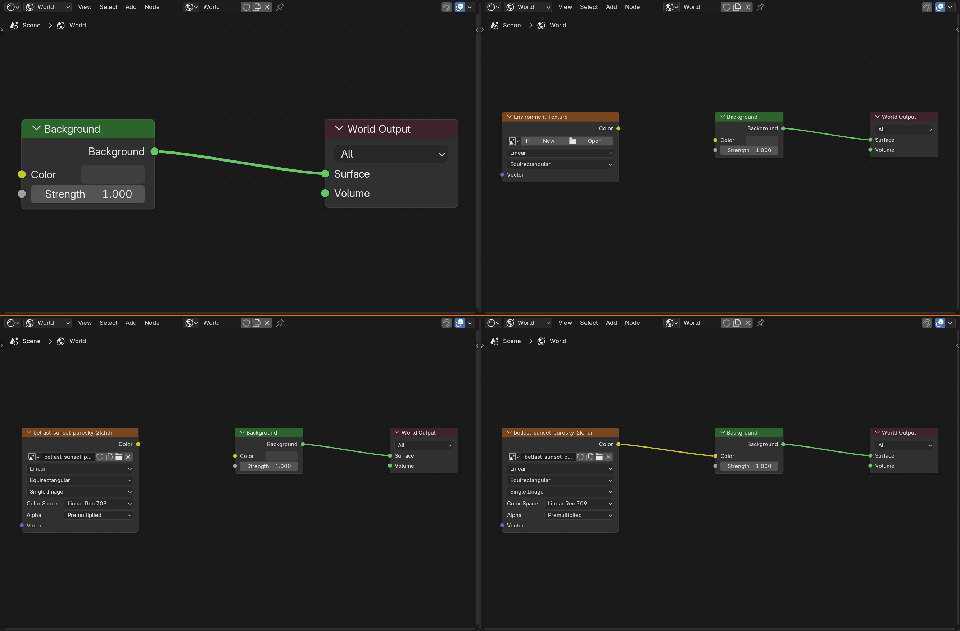Viewport: 960px width, 631px height.
Task: Open View menu in bottom-right editor
Action: [565, 323]
